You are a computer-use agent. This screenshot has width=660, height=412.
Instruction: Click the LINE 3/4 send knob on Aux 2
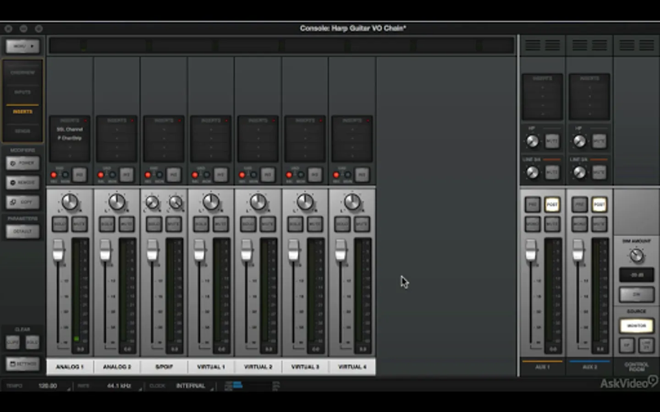580,173
